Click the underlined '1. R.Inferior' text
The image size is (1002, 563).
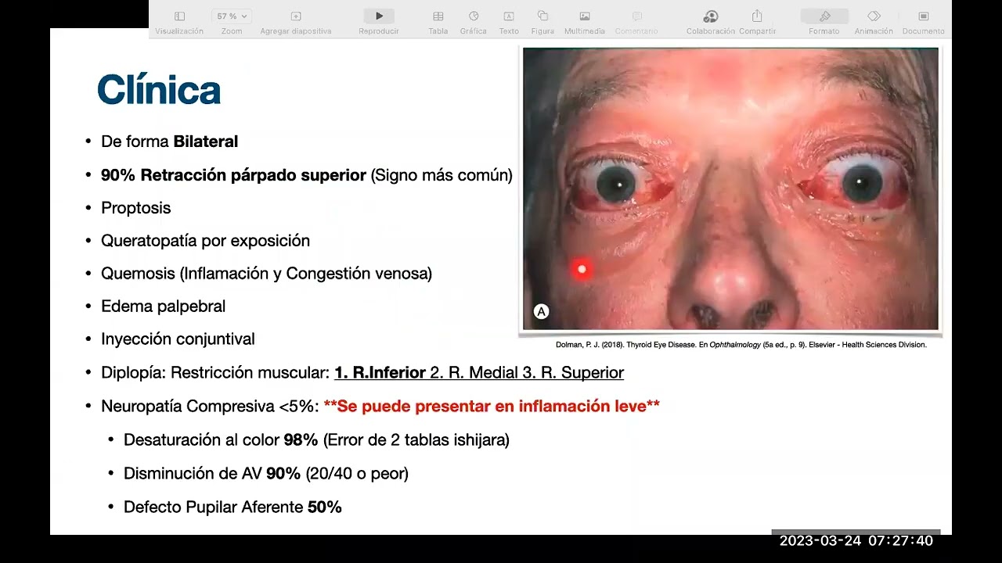click(380, 373)
